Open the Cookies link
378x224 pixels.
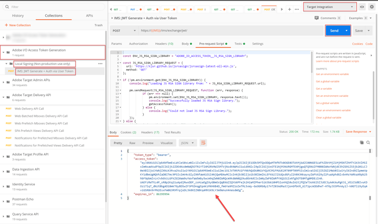[x=357, y=44]
